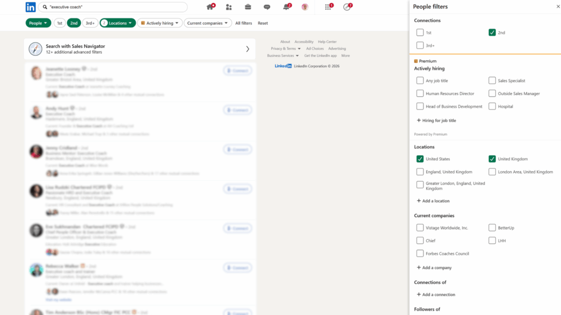Open the My Network icon

coord(228,7)
